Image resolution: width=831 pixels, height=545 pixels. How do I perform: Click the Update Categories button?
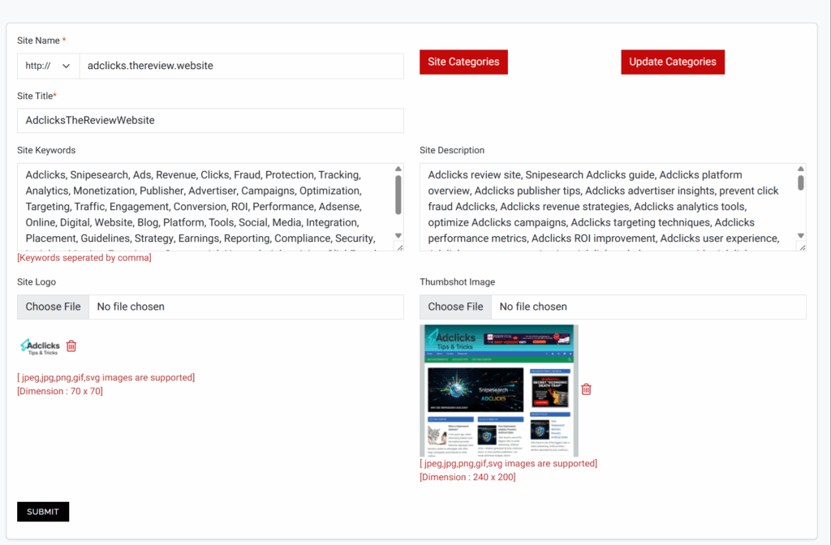point(672,62)
